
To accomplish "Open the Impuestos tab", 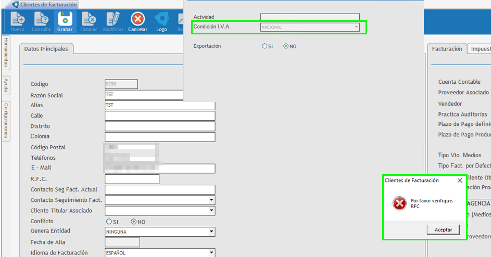I will point(480,49).
